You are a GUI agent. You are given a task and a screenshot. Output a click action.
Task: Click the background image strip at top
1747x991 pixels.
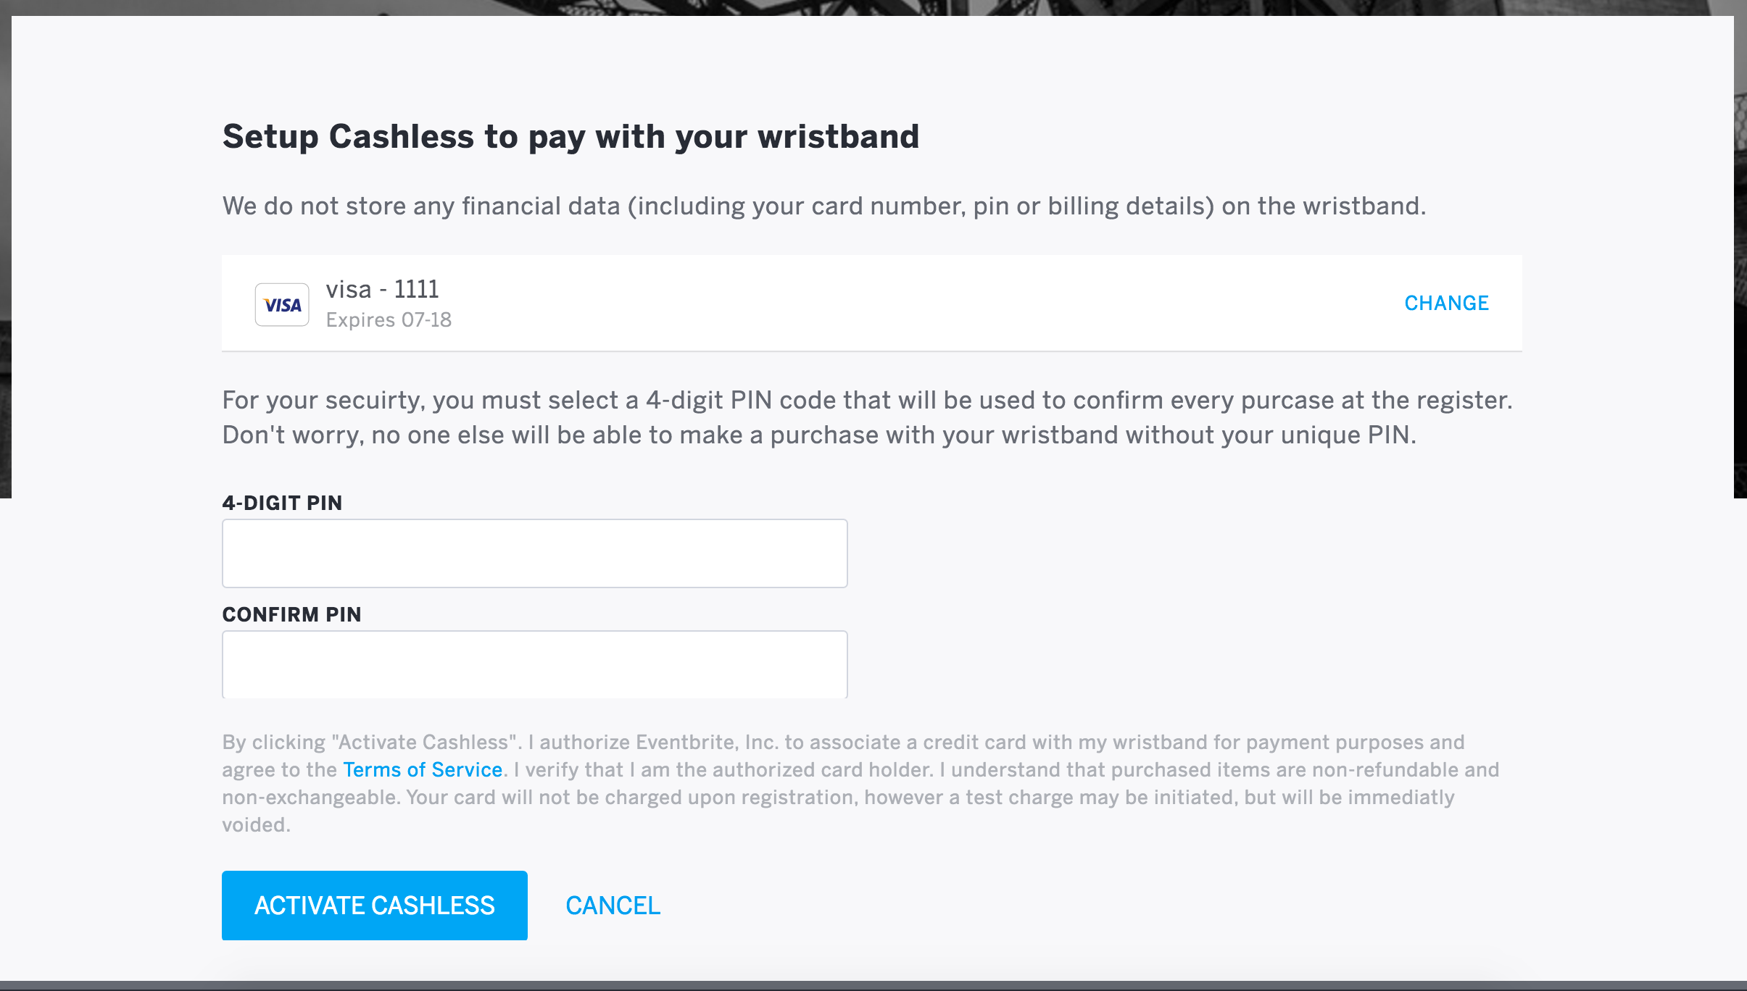(x=873, y=7)
